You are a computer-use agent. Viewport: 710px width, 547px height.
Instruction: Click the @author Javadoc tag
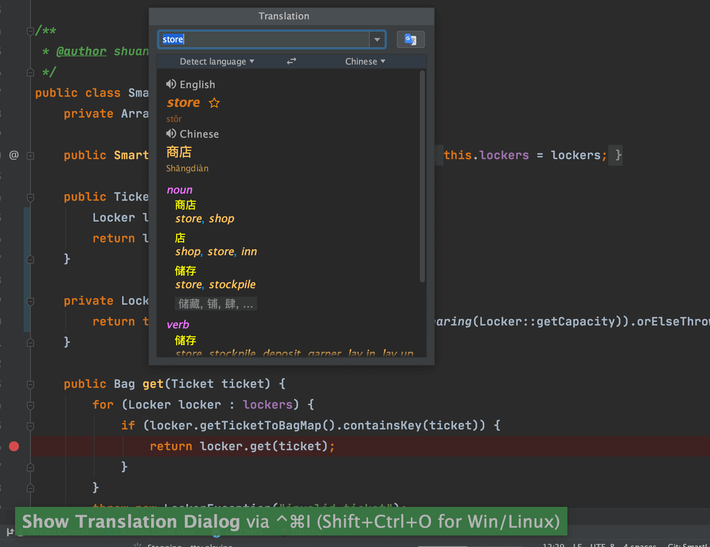[81, 51]
